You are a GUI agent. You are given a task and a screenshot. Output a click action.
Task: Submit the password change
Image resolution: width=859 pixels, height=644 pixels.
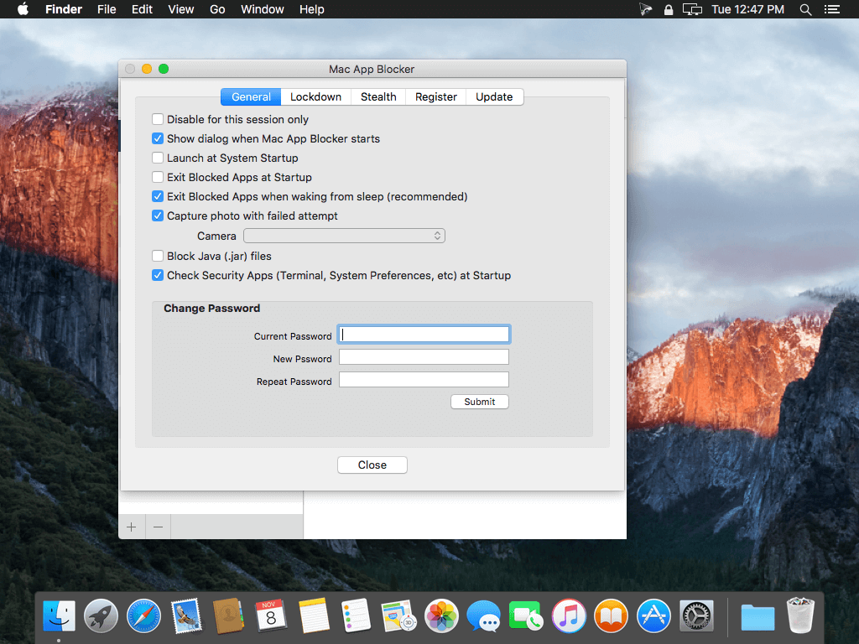click(479, 402)
